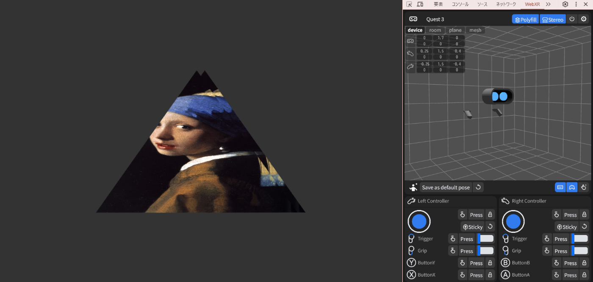Viewport: 593px width, 282px height.
Task: Toggle the DevTools device toolbar icon
Action: pyautogui.click(x=420, y=4)
